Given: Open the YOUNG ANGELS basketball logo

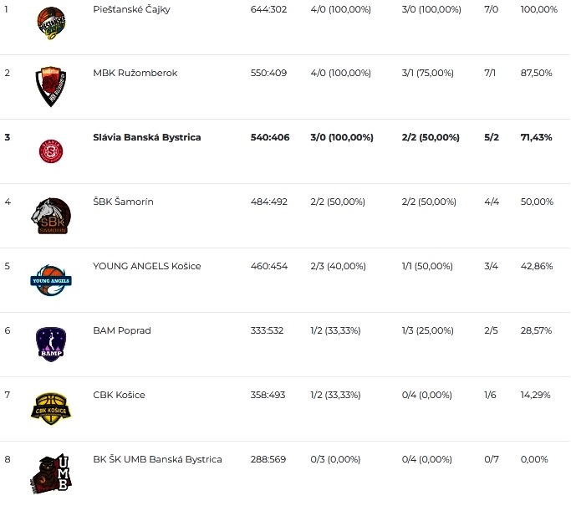Looking at the screenshot, I should [x=51, y=280].
